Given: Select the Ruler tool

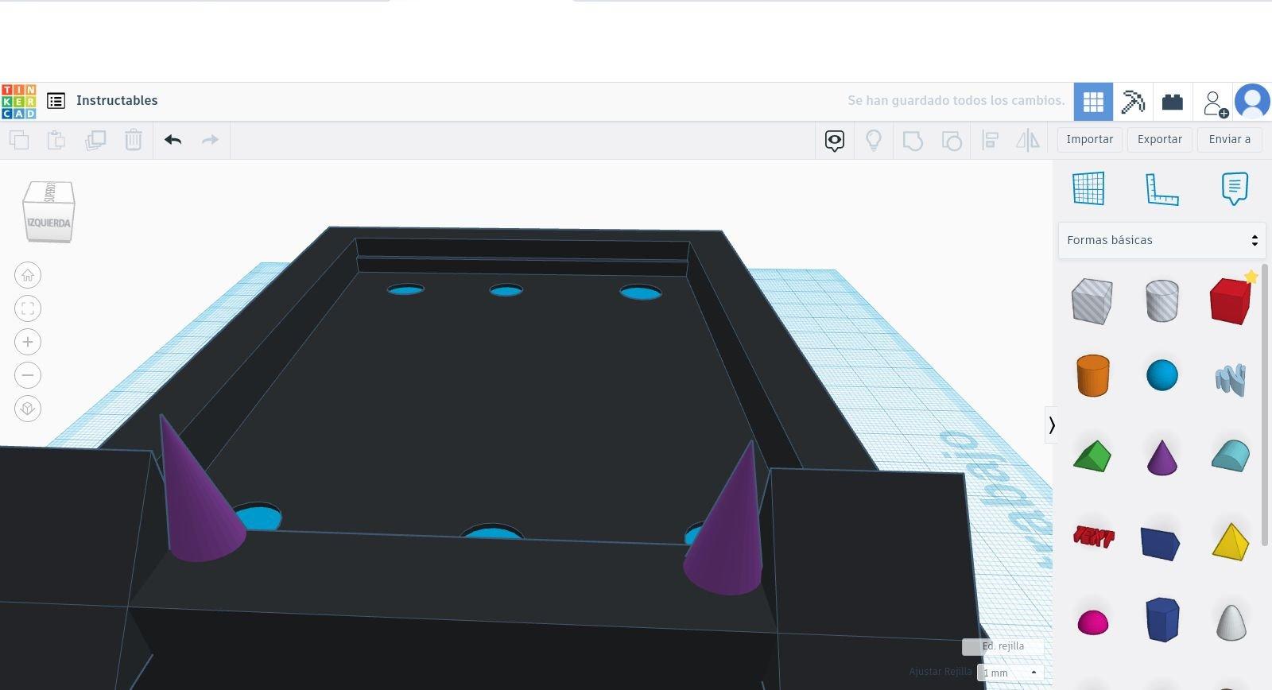Looking at the screenshot, I should tap(1161, 188).
